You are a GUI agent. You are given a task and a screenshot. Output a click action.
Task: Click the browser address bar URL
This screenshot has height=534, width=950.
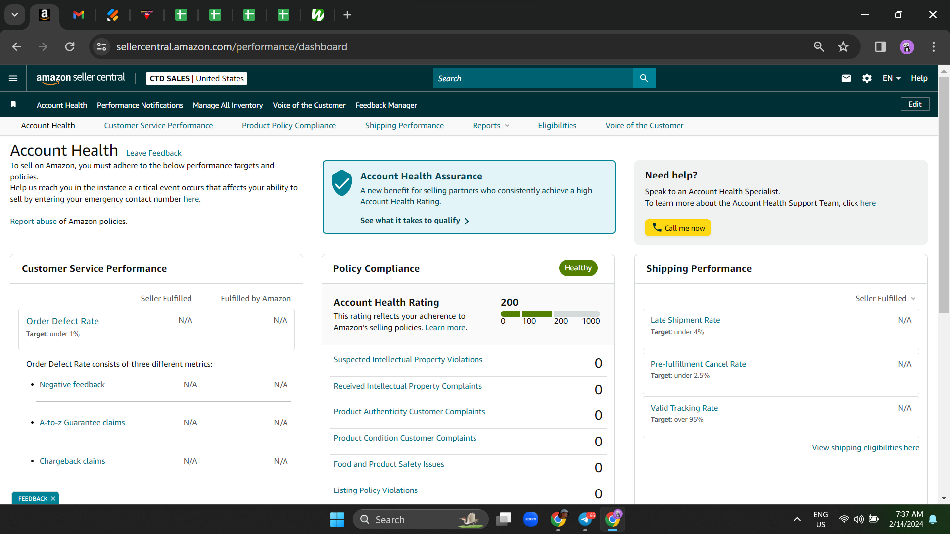pyautogui.click(x=232, y=47)
